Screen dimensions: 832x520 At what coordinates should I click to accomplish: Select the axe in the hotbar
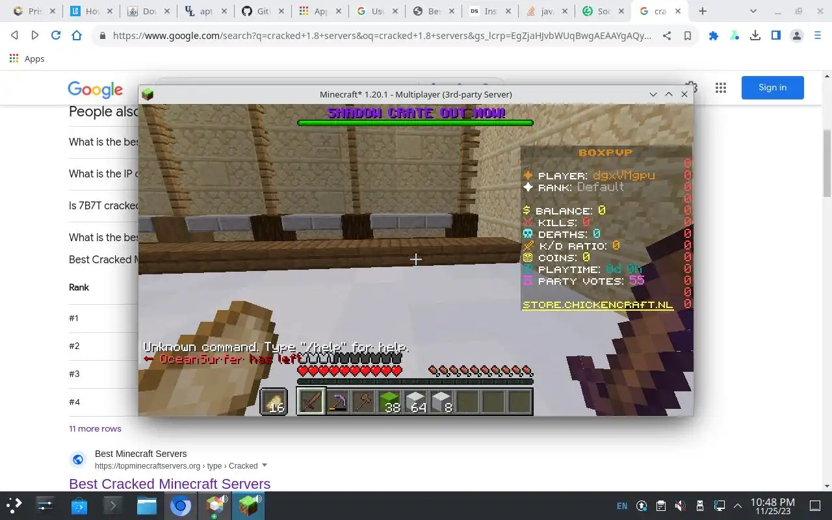coord(363,401)
